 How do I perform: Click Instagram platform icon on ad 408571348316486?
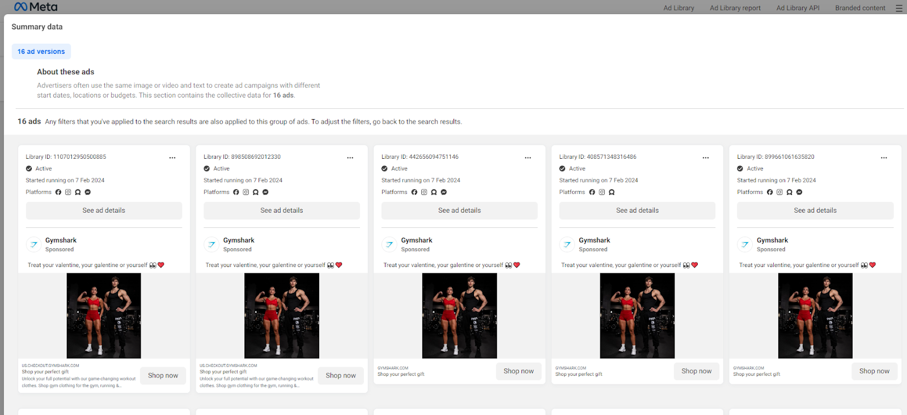(602, 192)
